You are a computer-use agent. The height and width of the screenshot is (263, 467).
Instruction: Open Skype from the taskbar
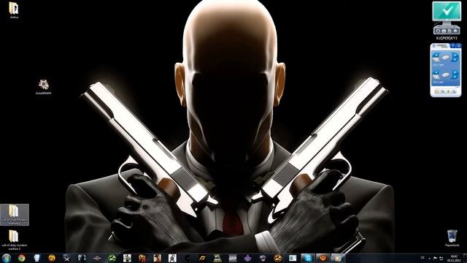pos(308,258)
